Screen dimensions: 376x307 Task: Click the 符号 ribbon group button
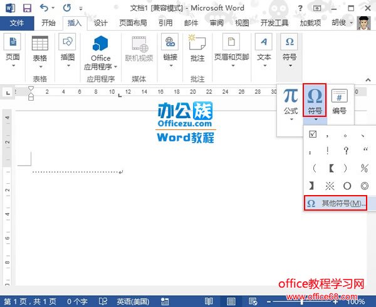(290, 51)
